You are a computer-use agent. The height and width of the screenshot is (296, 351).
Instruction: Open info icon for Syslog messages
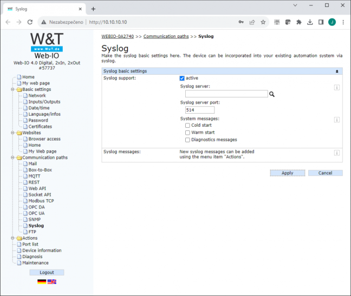click(337, 153)
